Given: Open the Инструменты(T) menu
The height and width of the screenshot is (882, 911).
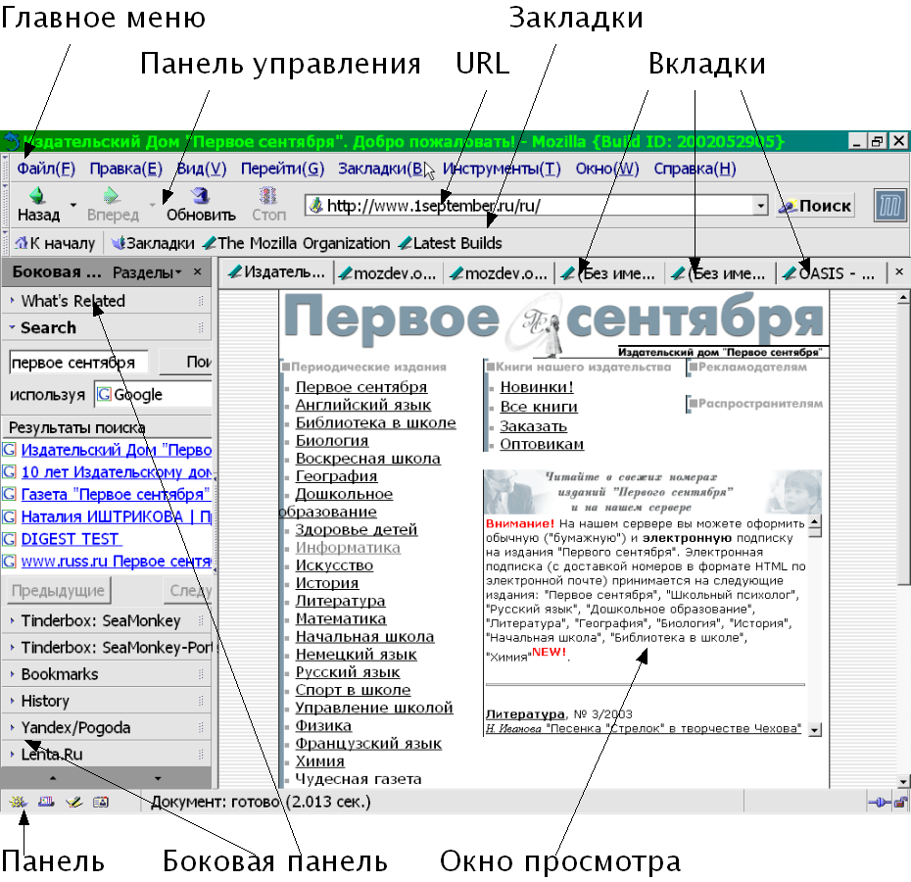Looking at the screenshot, I should pos(502,169).
